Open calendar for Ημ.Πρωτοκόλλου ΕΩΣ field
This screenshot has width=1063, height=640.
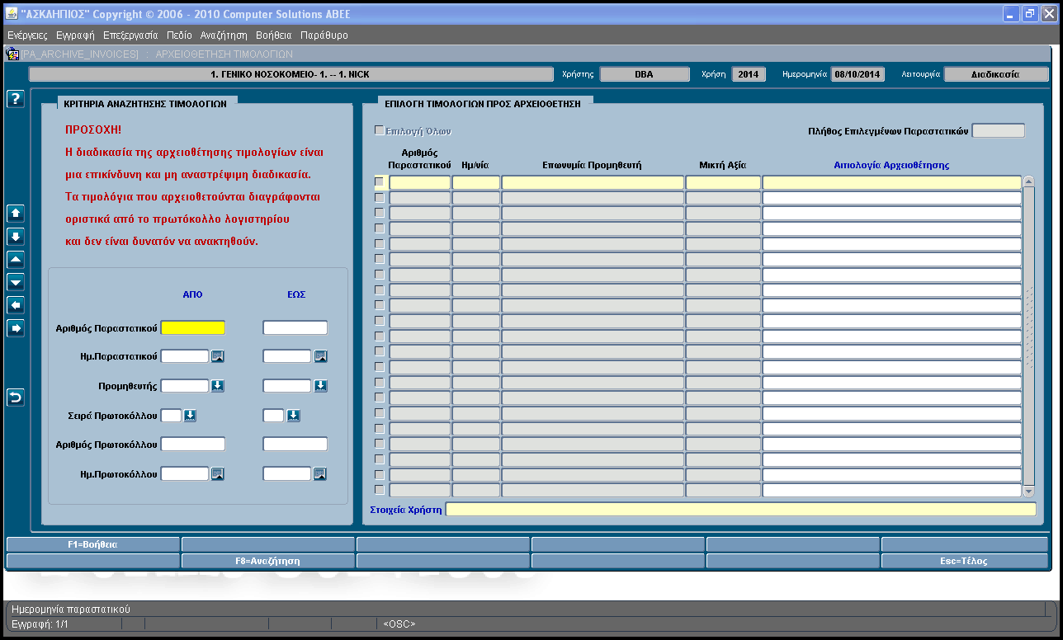(x=320, y=473)
